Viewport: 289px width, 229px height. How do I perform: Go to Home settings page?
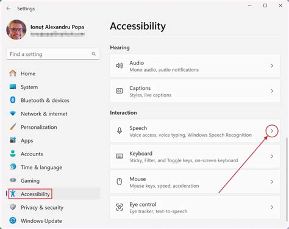pos(28,73)
